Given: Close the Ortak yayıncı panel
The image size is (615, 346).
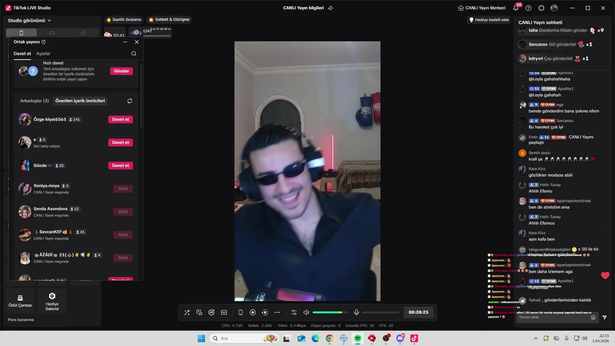Looking at the screenshot, I should coord(136,42).
